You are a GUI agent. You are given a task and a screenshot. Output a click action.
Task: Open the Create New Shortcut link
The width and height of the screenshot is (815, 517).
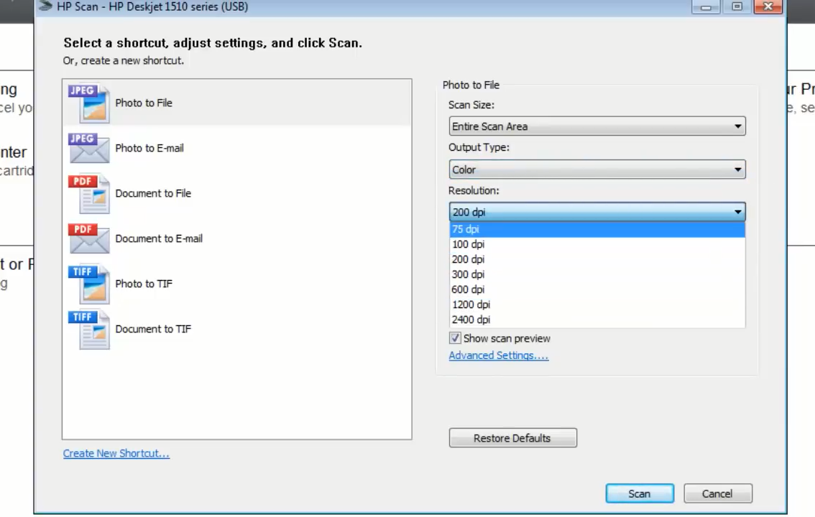116,453
